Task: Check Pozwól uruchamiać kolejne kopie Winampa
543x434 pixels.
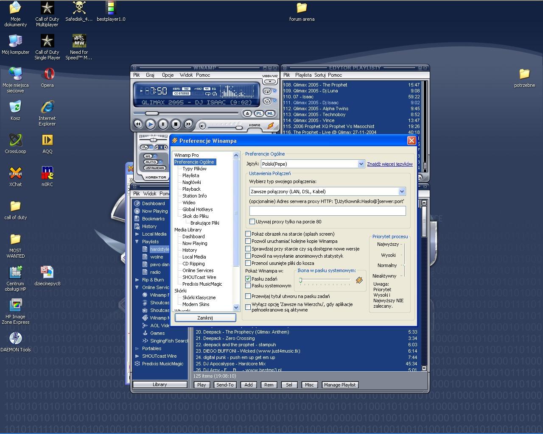Action: point(248,241)
